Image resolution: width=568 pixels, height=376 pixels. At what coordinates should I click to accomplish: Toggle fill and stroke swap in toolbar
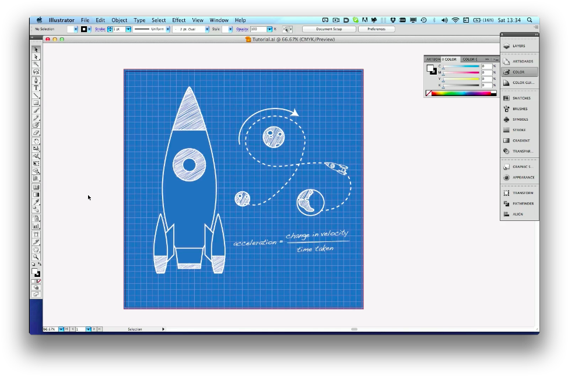(40, 263)
